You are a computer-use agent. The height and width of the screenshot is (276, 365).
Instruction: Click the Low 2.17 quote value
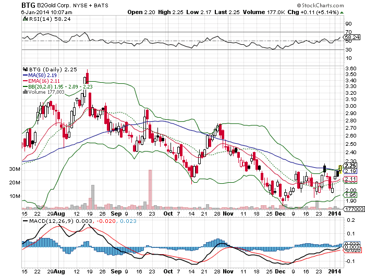click(x=199, y=12)
